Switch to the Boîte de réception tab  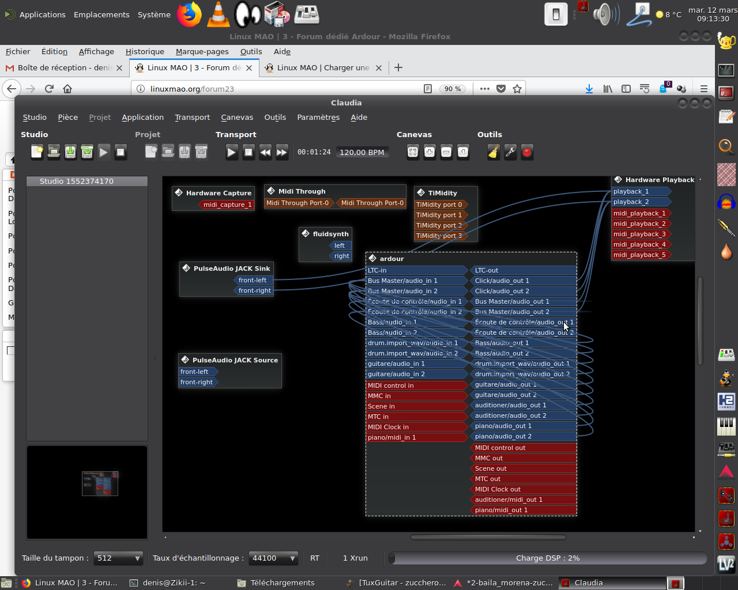point(63,67)
